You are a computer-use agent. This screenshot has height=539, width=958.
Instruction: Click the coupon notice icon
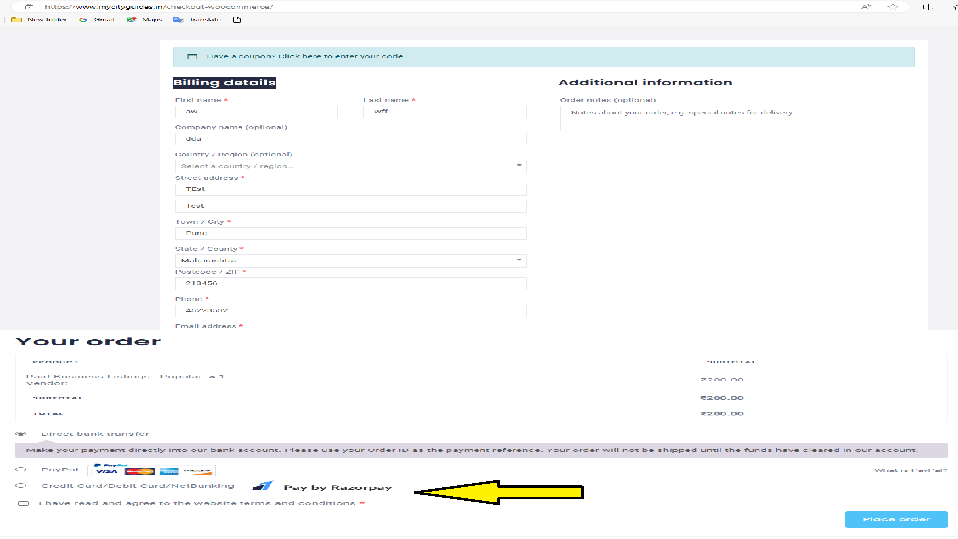(x=192, y=57)
